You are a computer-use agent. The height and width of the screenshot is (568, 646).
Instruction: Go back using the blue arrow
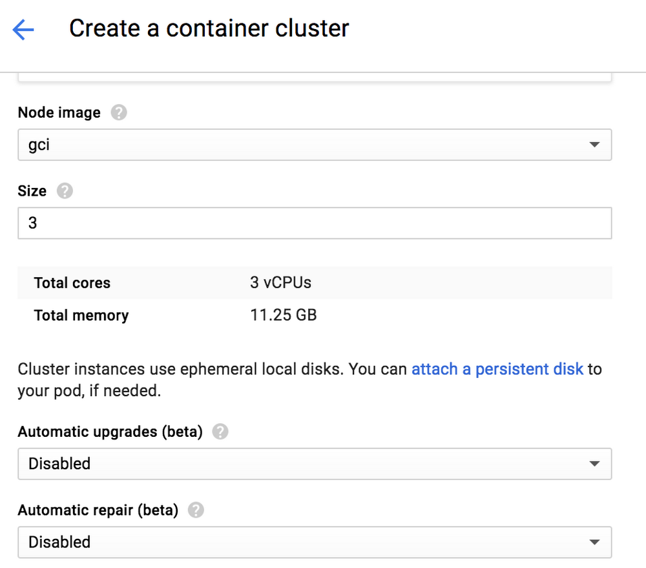click(x=23, y=30)
